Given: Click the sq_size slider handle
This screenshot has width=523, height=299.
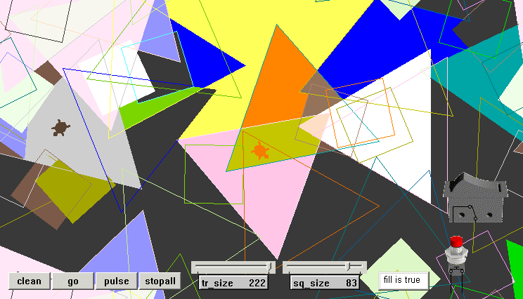Looking at the screenshot, I should [x=347, y=267].
